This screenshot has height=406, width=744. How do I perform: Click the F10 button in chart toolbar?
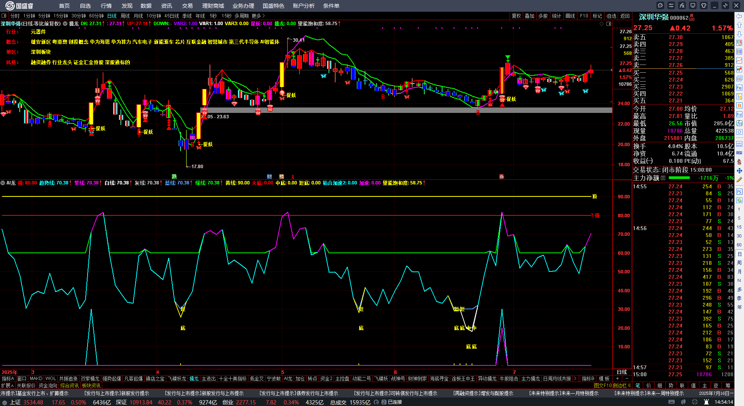[x=584, y=16]
